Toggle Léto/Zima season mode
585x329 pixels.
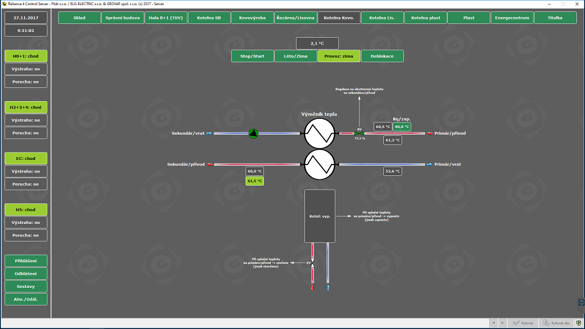tap(295, 56)
